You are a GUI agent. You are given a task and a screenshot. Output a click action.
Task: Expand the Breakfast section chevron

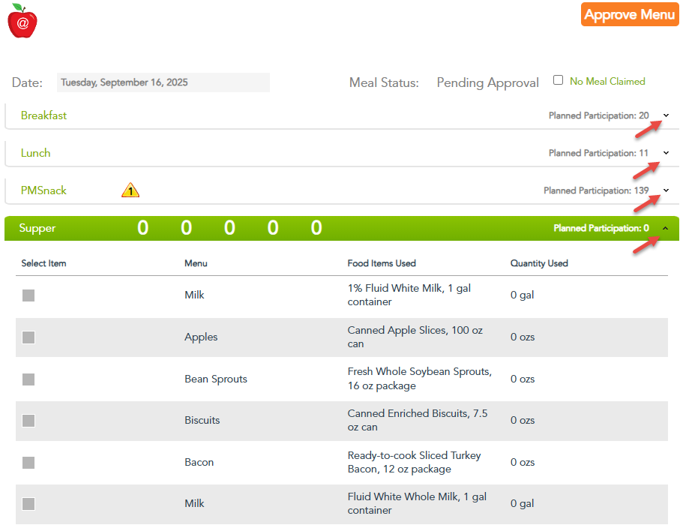pos(666,115)
